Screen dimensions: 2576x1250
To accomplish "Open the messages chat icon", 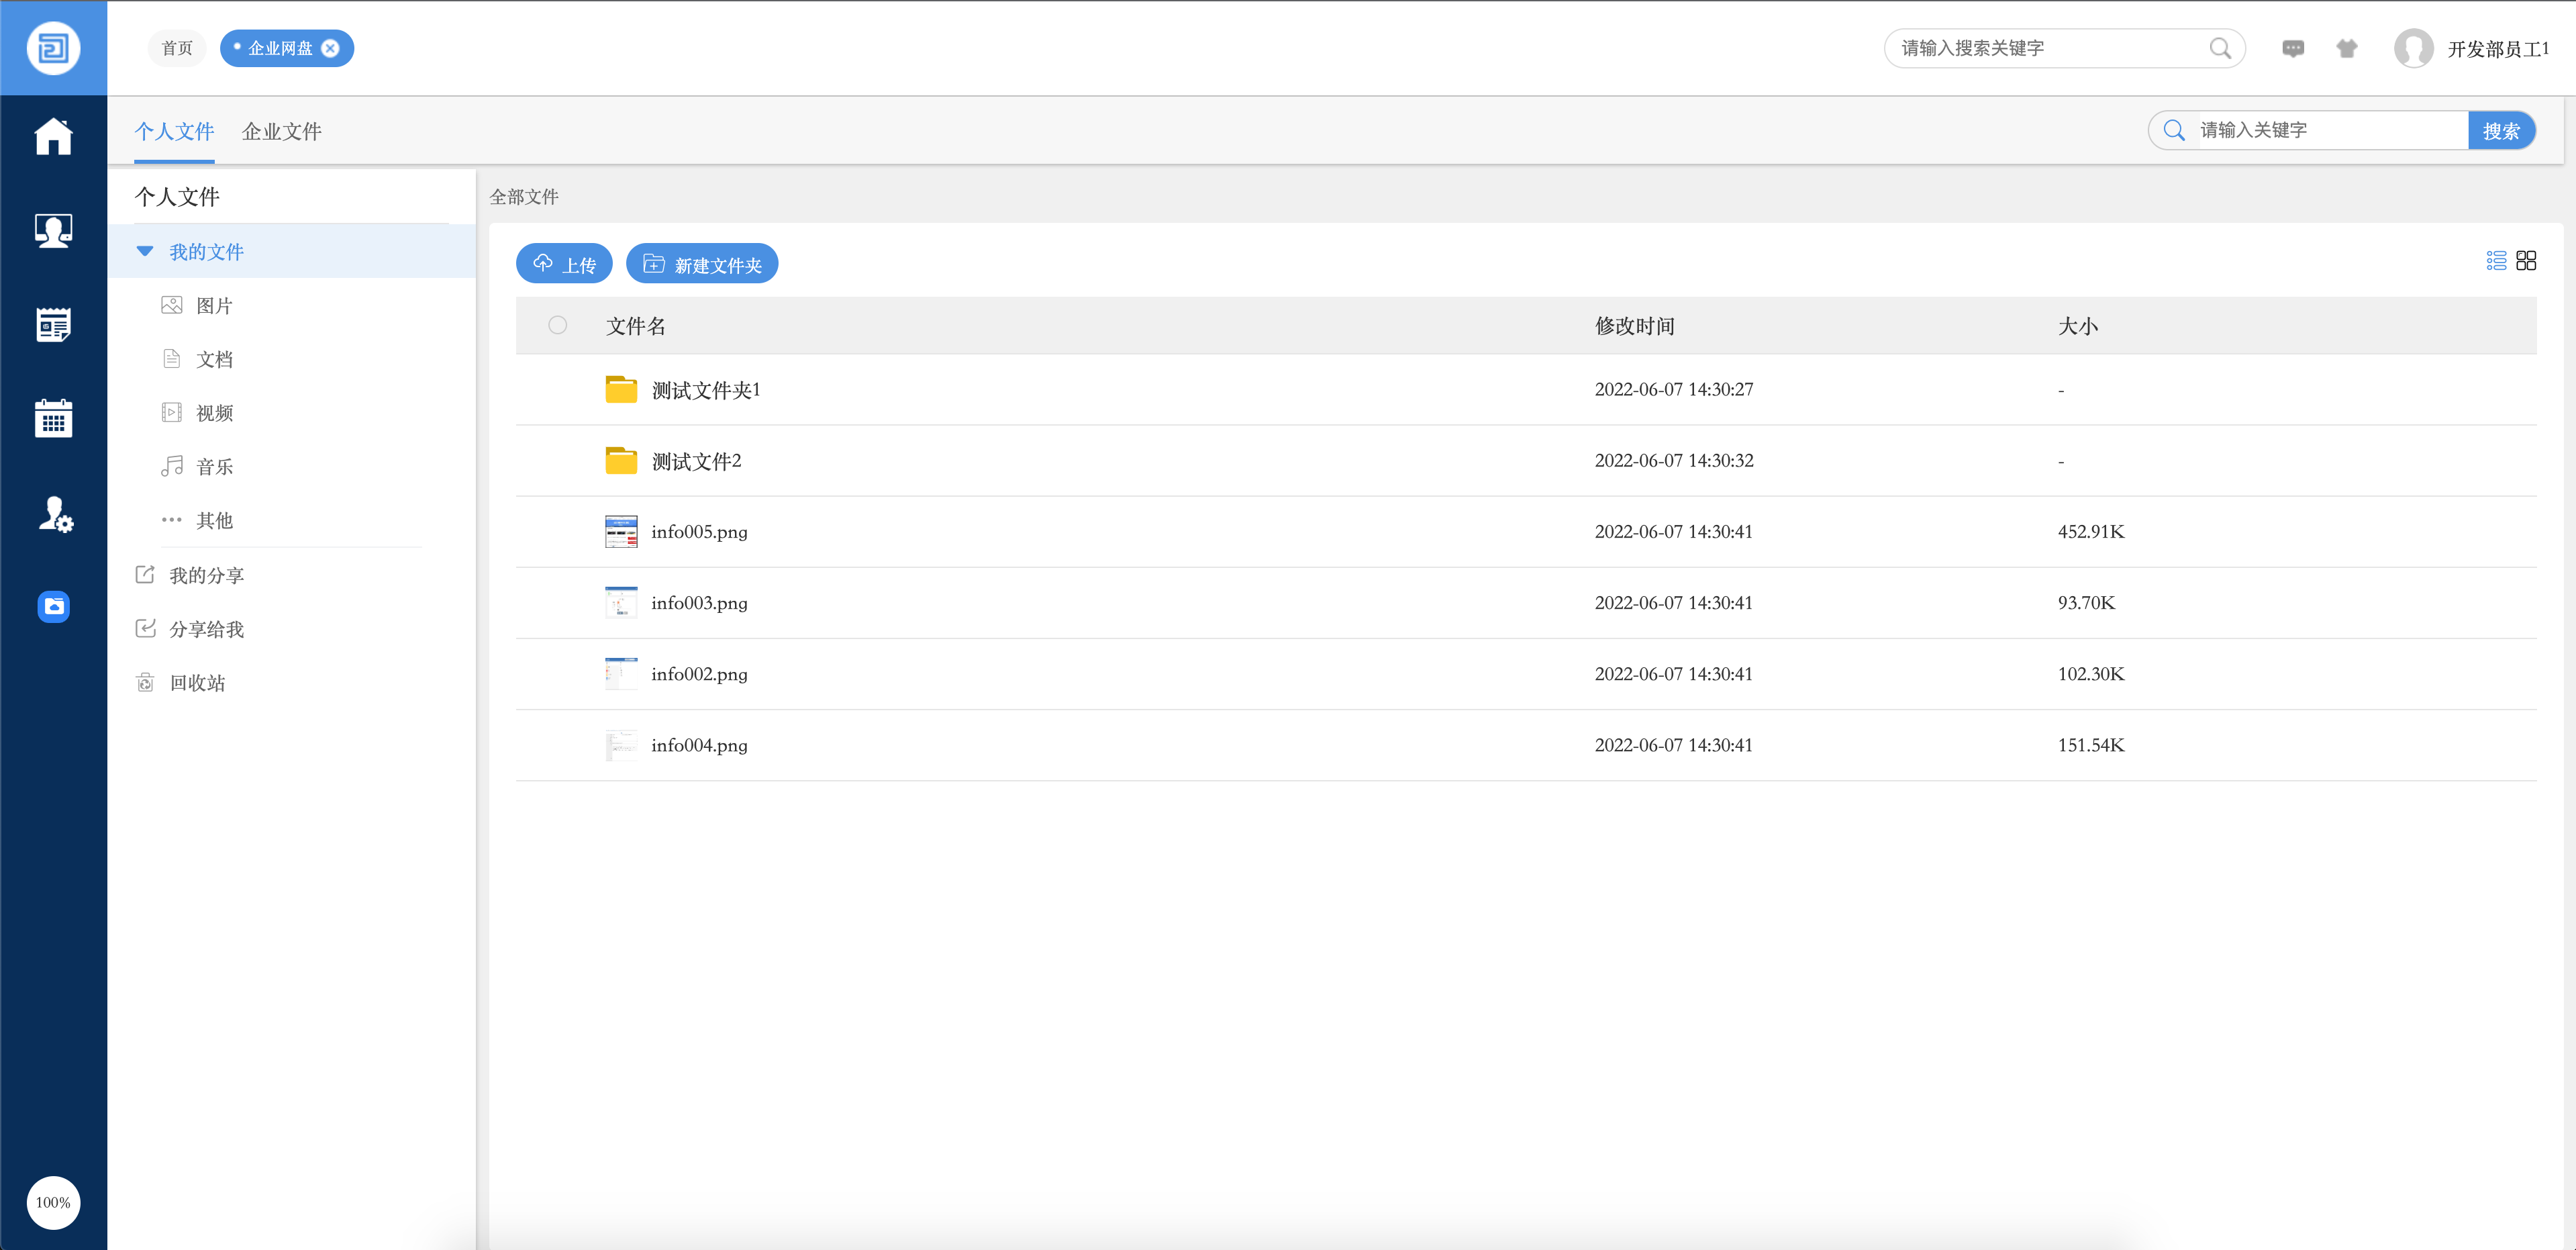I will (2292, 48).
